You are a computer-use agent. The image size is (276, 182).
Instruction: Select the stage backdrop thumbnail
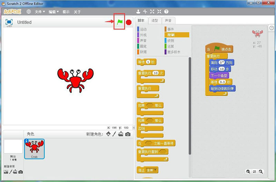(13, 146)
